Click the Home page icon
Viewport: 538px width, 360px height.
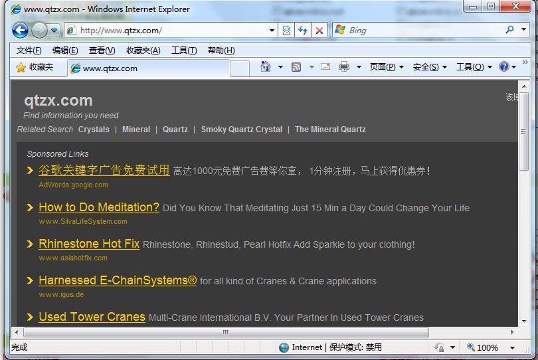point(266,67)
